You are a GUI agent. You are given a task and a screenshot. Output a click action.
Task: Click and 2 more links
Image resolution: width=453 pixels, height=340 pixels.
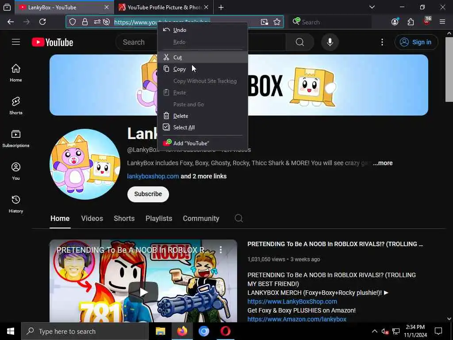[203, 176]
